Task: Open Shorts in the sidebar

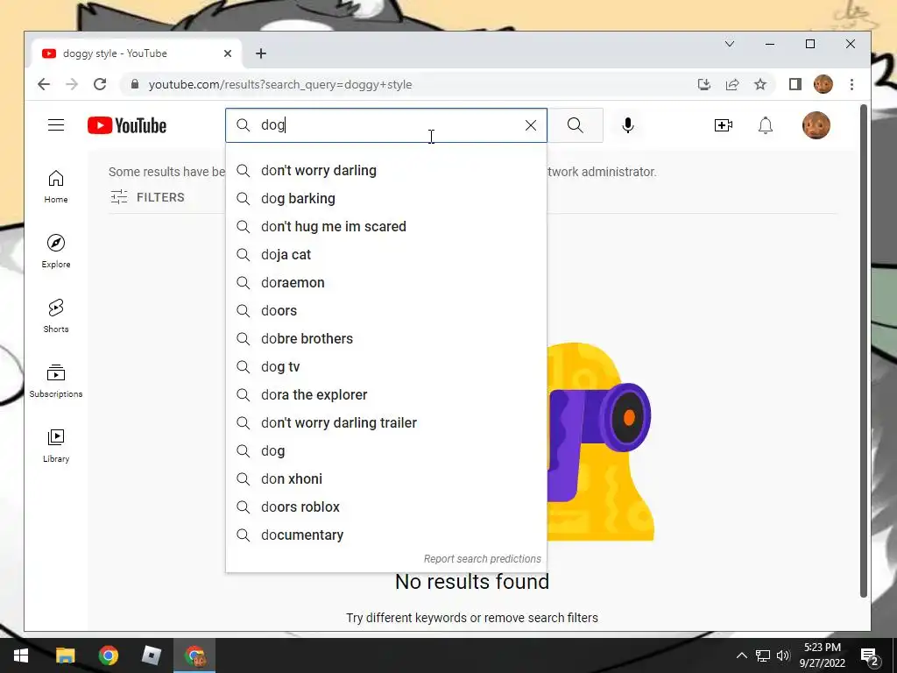Action: click(56, 315)
